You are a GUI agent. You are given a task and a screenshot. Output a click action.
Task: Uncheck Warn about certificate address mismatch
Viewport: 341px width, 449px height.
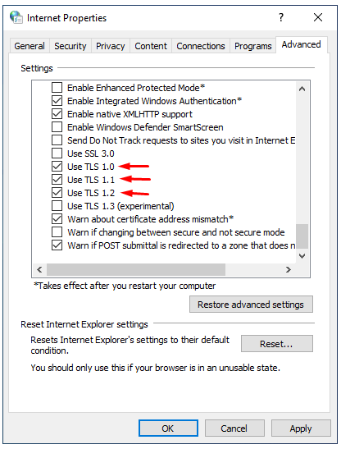pos(57,219)
